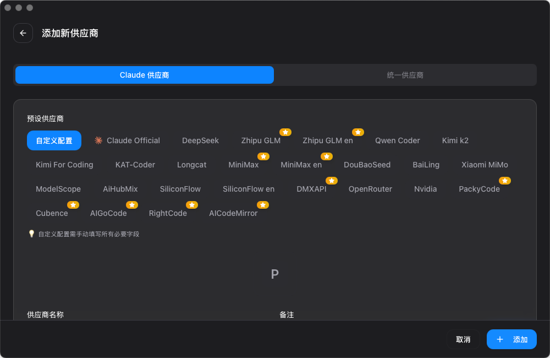
Task: Select the 自定义配置 preset
Action: pos(54,140)
